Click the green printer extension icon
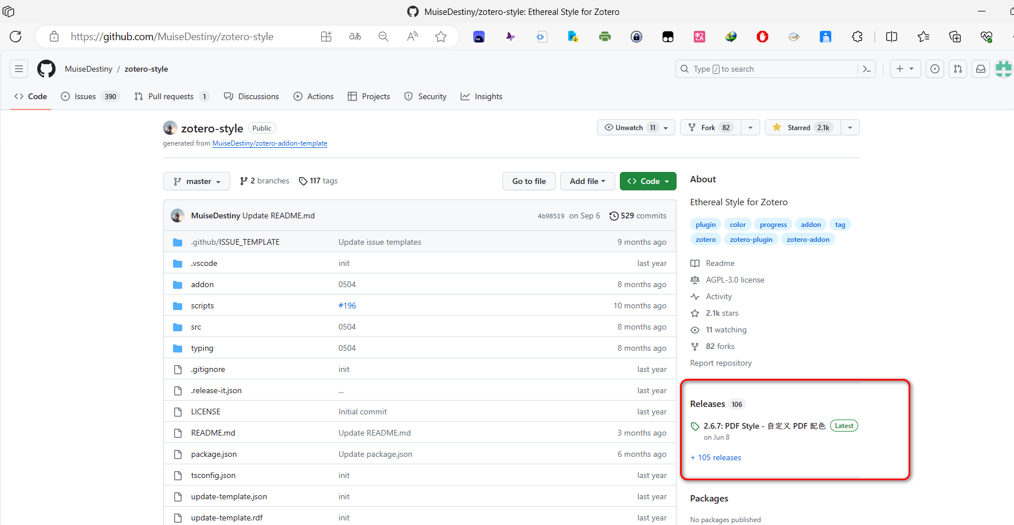The width and height of the screenshot is (1014, 525). coord(605,37)
